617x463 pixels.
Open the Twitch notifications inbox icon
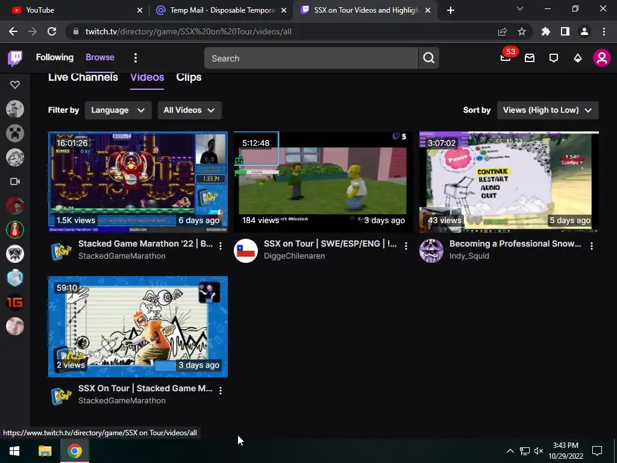point(530,58)
